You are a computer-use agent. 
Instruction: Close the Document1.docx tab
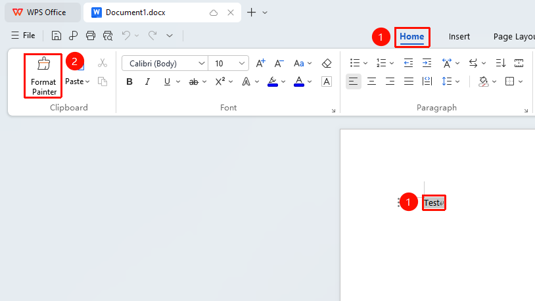pos(231,12)
